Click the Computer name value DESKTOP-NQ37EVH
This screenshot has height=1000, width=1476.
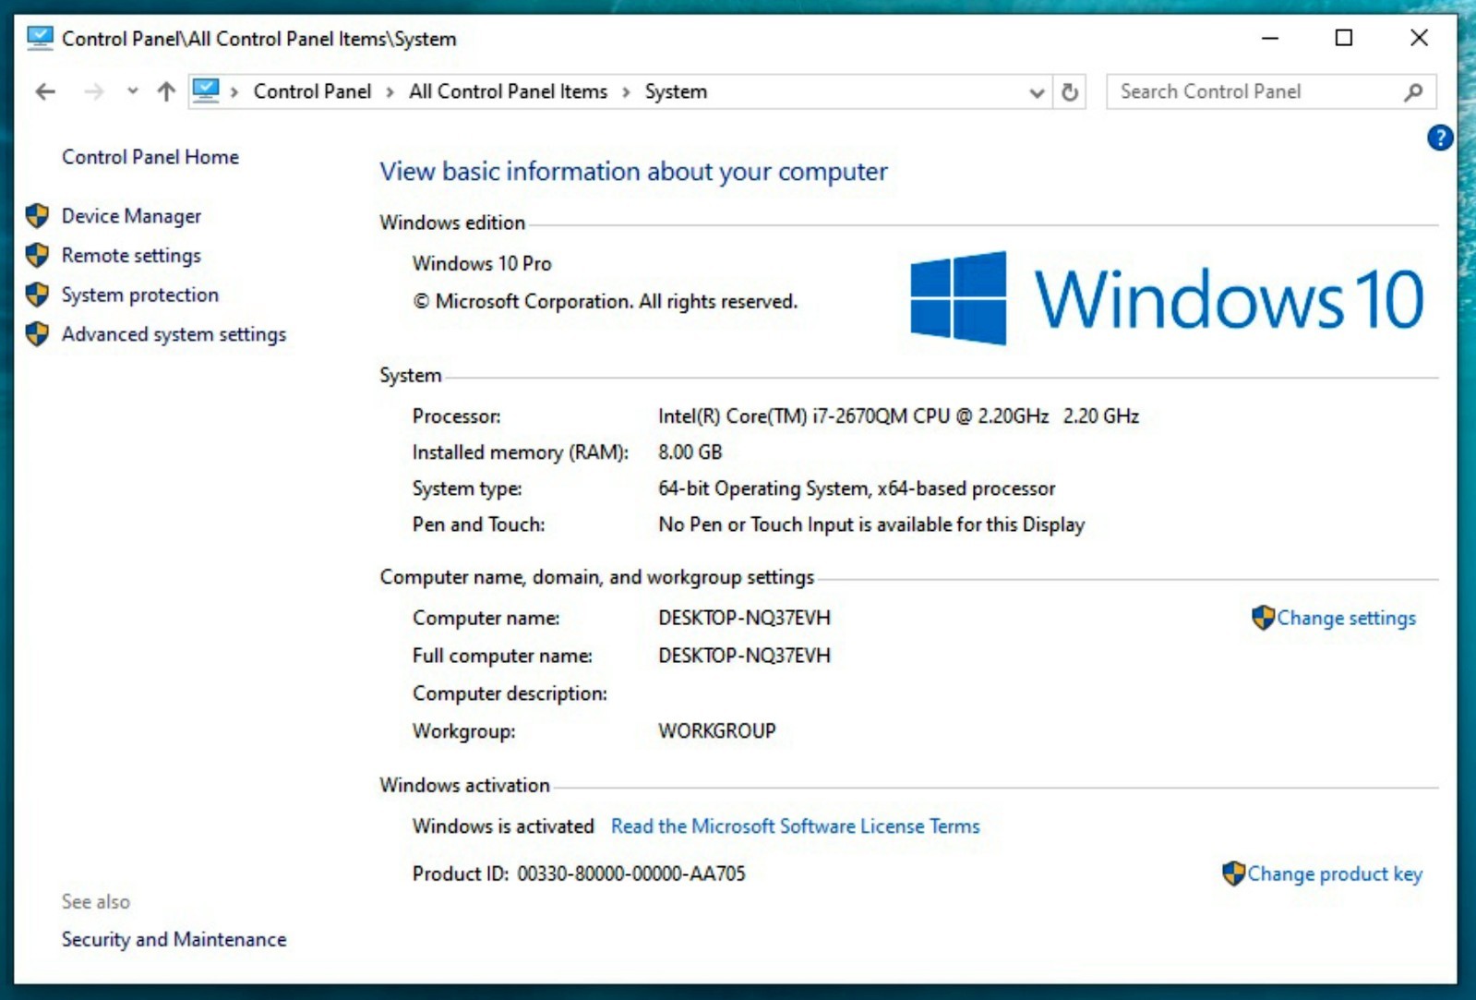point(744,618)
